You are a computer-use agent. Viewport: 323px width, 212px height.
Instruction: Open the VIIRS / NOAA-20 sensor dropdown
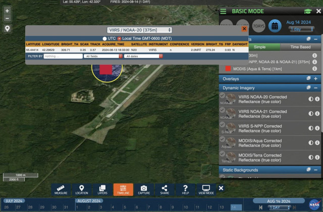(x=140, y=30)
